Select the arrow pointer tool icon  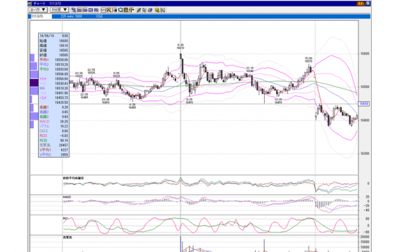click(144, 10)
